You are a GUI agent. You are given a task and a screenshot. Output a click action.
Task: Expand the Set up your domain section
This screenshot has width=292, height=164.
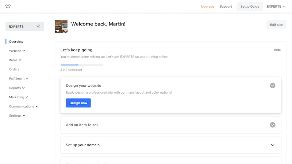tap(272, 145)
